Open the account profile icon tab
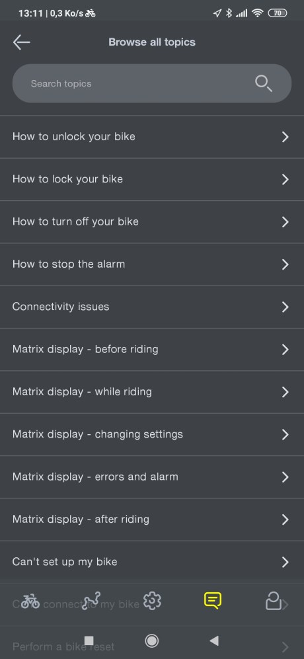This screenshot has height=659, width=304. [x=274, y=601]
